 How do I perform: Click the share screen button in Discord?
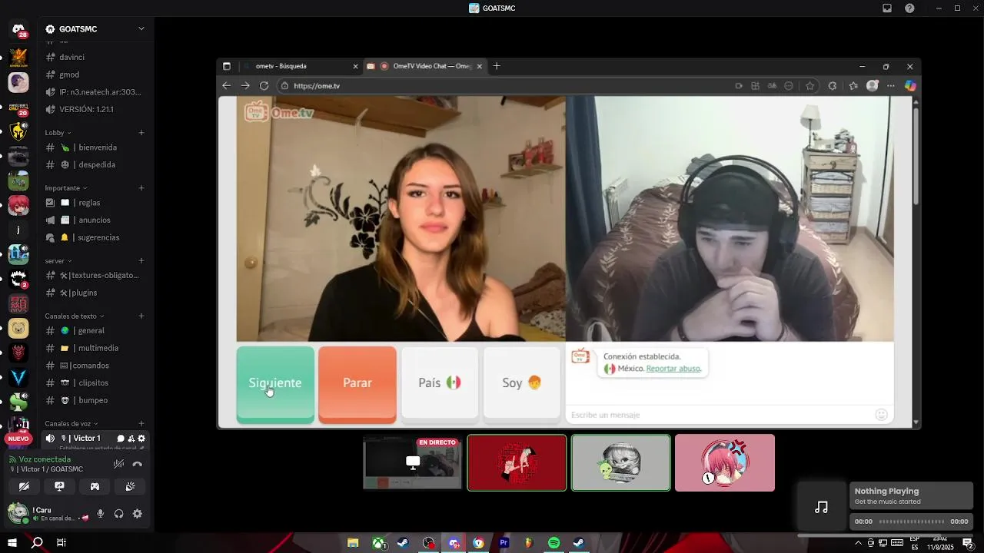coord(59,486)
